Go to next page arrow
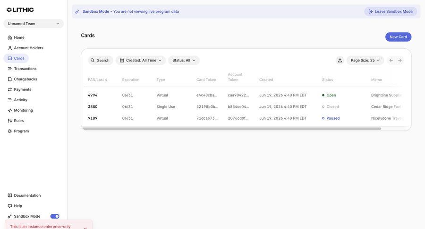 400,60
